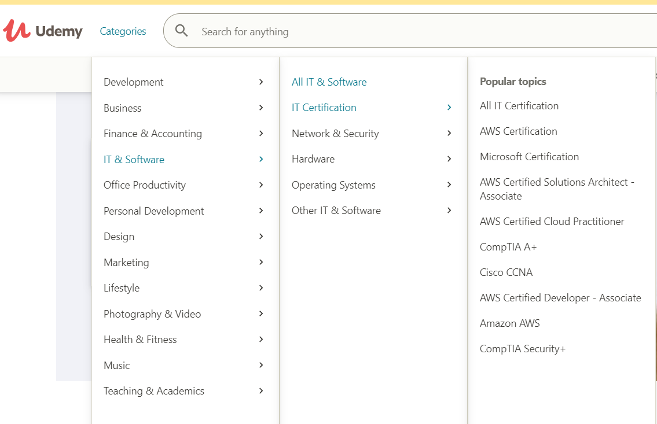Select IT Certification subcategory
The image size is (657, 424).
click(324, 108)
